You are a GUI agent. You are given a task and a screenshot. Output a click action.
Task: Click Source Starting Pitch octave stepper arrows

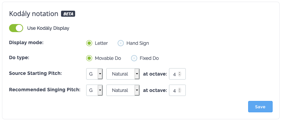click(x=180, y=74)
